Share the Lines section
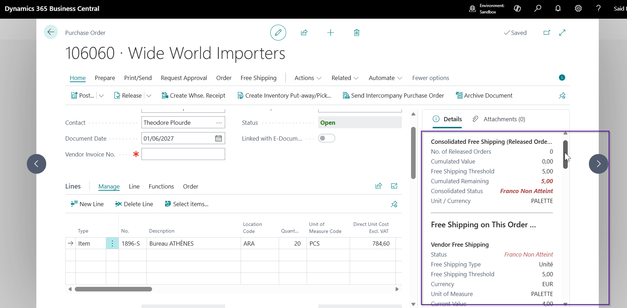The width and height of the screenshot is (627, 308). [379, 186]
